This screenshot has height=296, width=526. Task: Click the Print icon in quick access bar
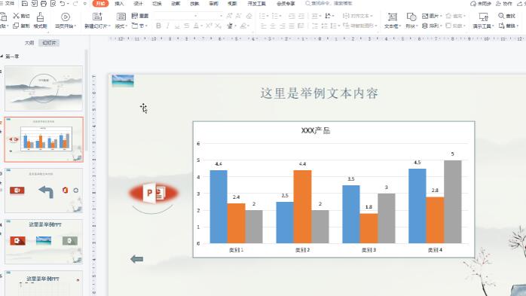(x=44, y=3)
